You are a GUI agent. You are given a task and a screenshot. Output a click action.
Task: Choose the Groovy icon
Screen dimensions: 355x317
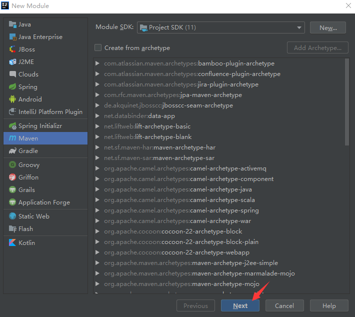(12, 164)
